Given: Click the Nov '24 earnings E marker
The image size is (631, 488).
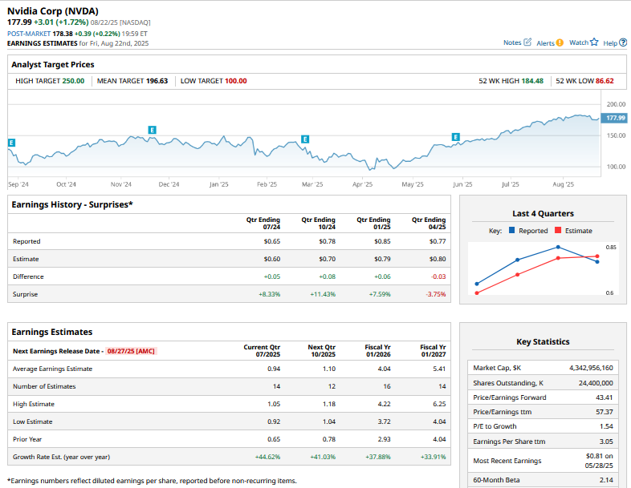Looking at the screenshot, I should coord(152,130).
